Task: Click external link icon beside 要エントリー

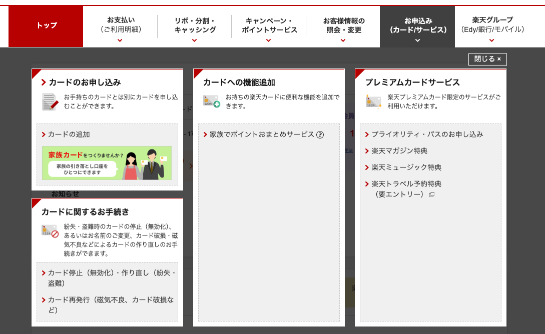Action: tap(432, 194)
